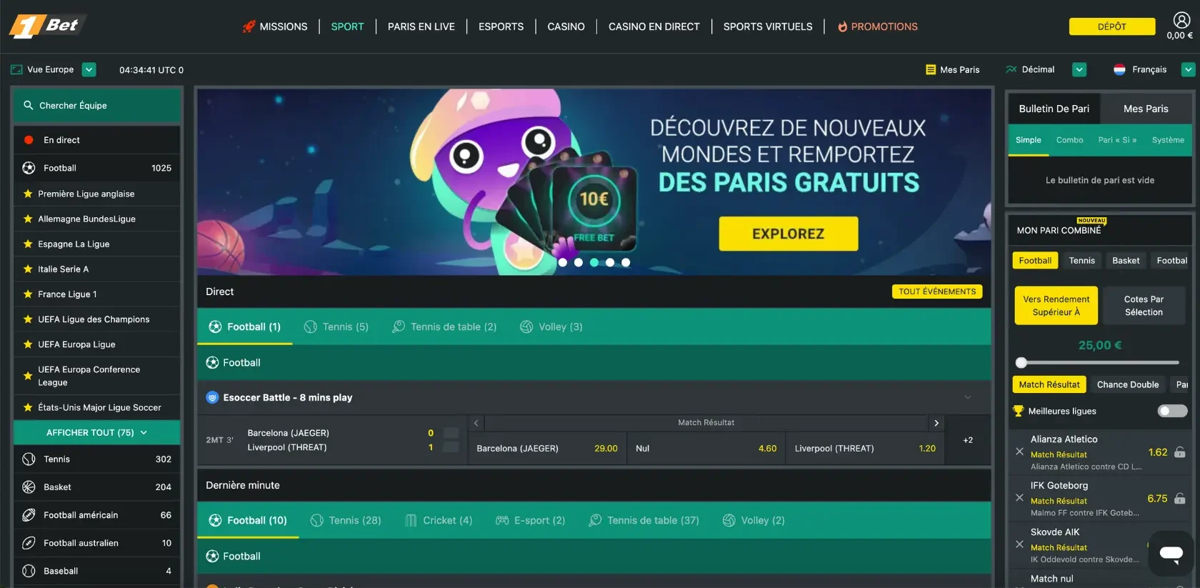Image resolution: width=1200 pixels, height=588 pixels.
Task: Select Baseball sport icon in sidebar
Action: pyautogui.click(x=29, y=571)
